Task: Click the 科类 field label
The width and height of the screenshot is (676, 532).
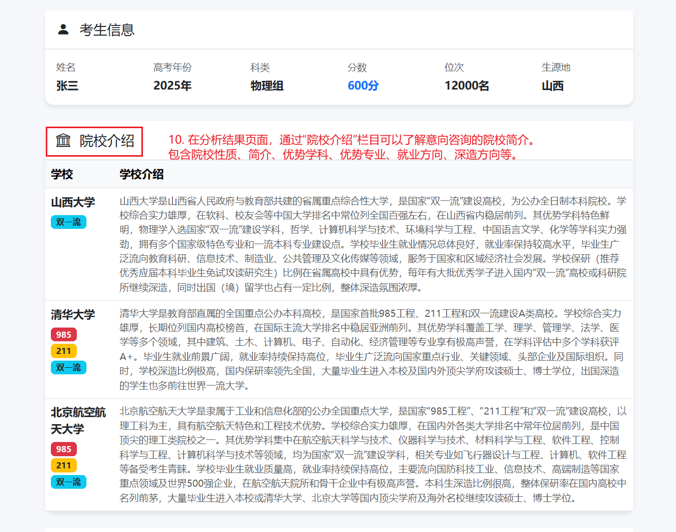Action: click(260, 67)
